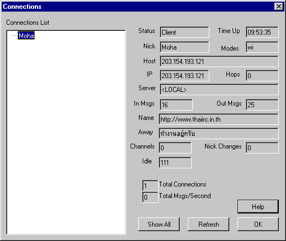Click the Total Connections count box

[150, 185]
